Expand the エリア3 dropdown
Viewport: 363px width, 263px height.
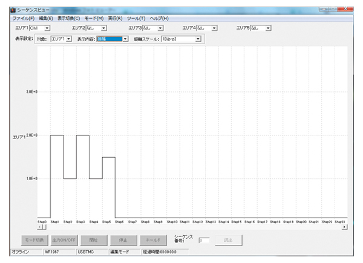(x=160, y=28)
